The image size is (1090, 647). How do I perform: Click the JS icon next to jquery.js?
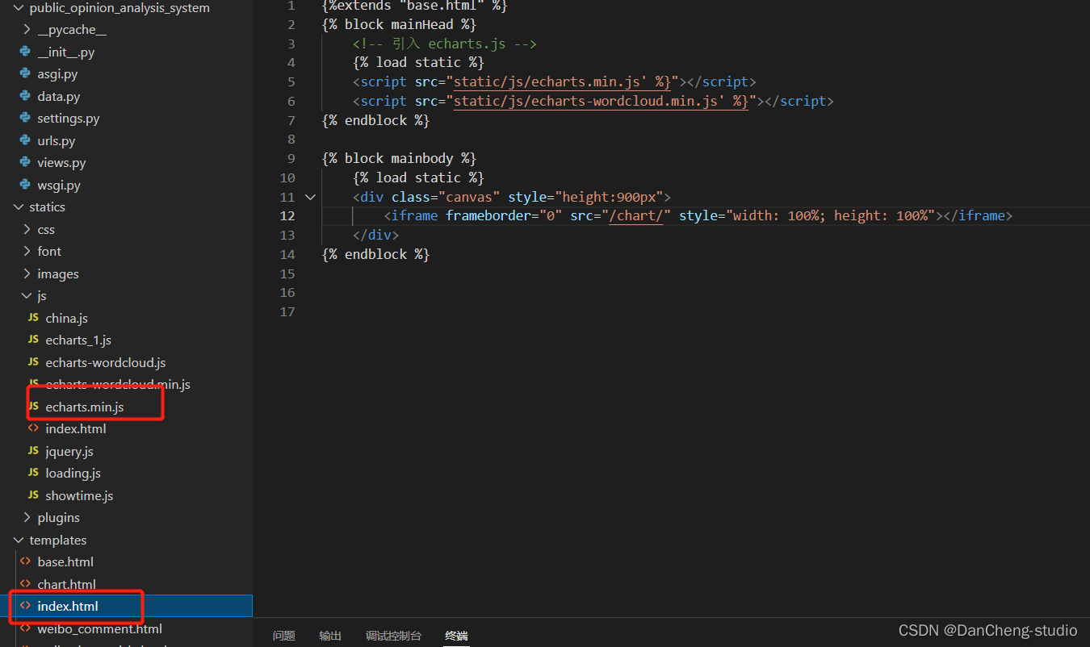pyautogui.click(x=33, y=451)
